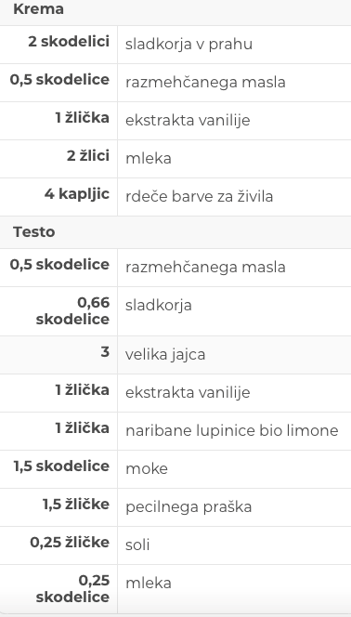351x617 pixels.
Task: Click ekstrakta vanilije in Krema section
Action: pos(188,120)
